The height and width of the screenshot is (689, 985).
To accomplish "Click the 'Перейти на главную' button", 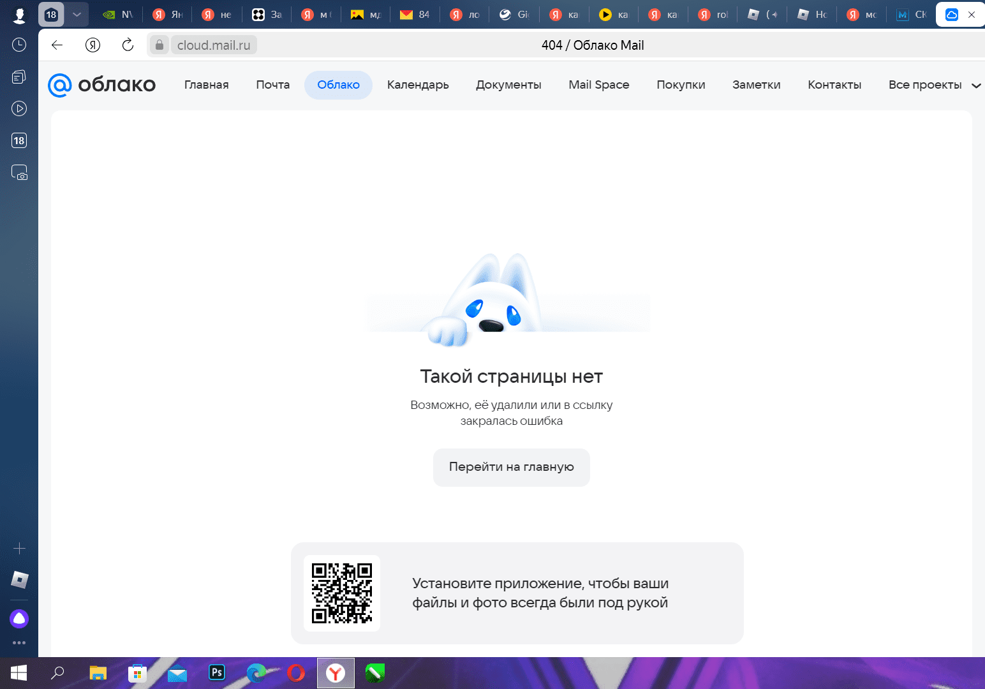I will [x=511, y=467].
